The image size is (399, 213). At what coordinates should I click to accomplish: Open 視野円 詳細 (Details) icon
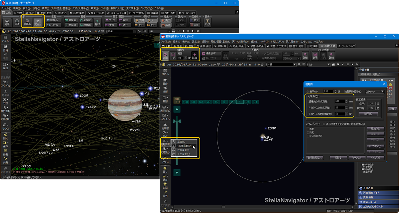pos(195,56)
